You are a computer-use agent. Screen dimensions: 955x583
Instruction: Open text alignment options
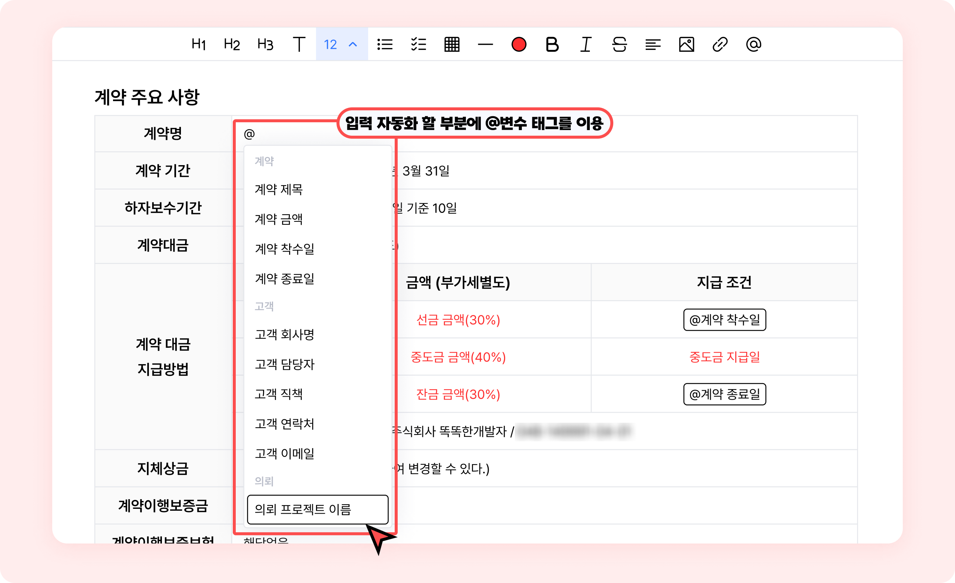(x=653, y=44)
